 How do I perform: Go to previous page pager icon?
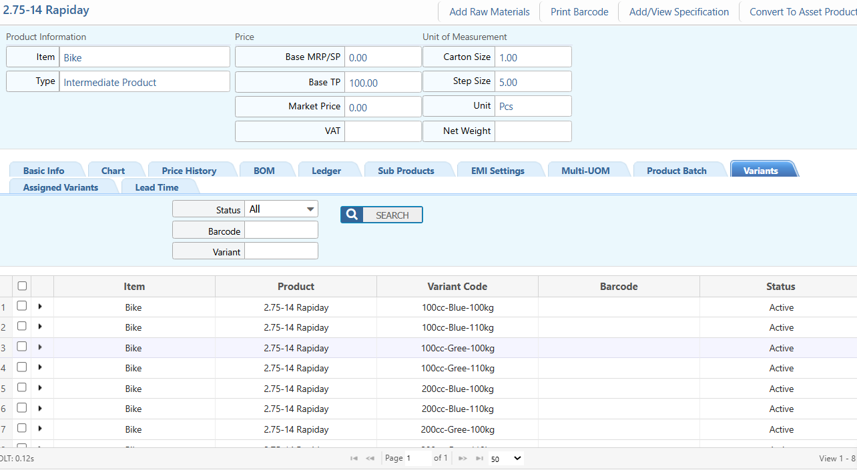pyautogui.click(x=370, y=459)
